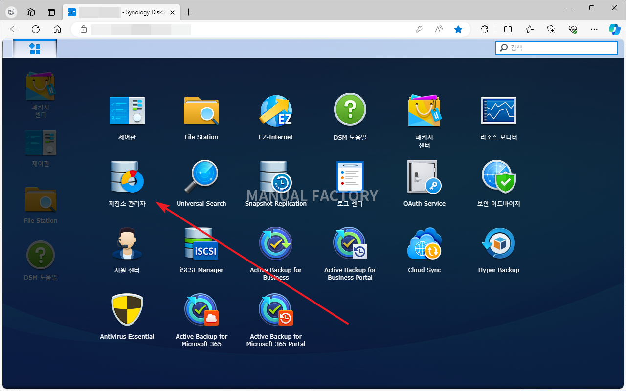626x391 pixels.
Task: View site information lock icon
Action: tap(83, 29)
